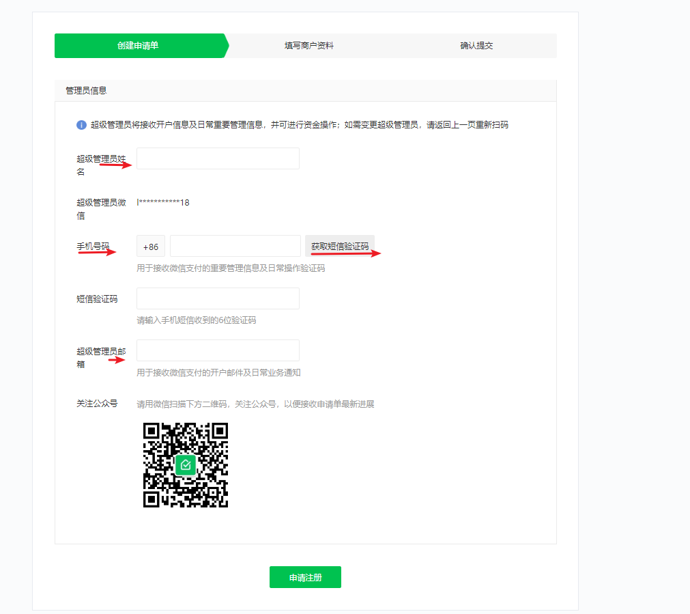
Task: Go to the 确认提交 step
Action: pos(476,46)
